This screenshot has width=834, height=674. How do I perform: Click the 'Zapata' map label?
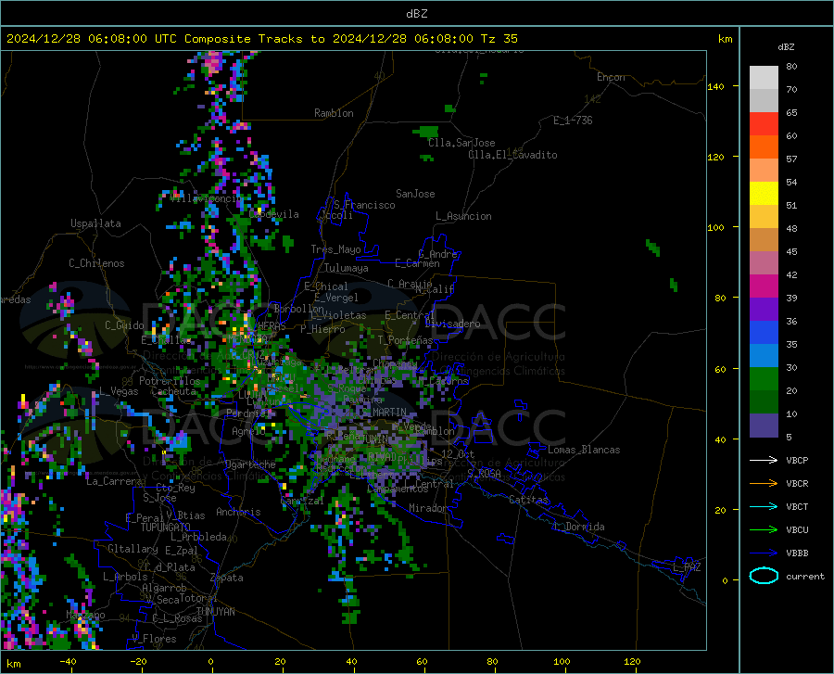[227, 578]
